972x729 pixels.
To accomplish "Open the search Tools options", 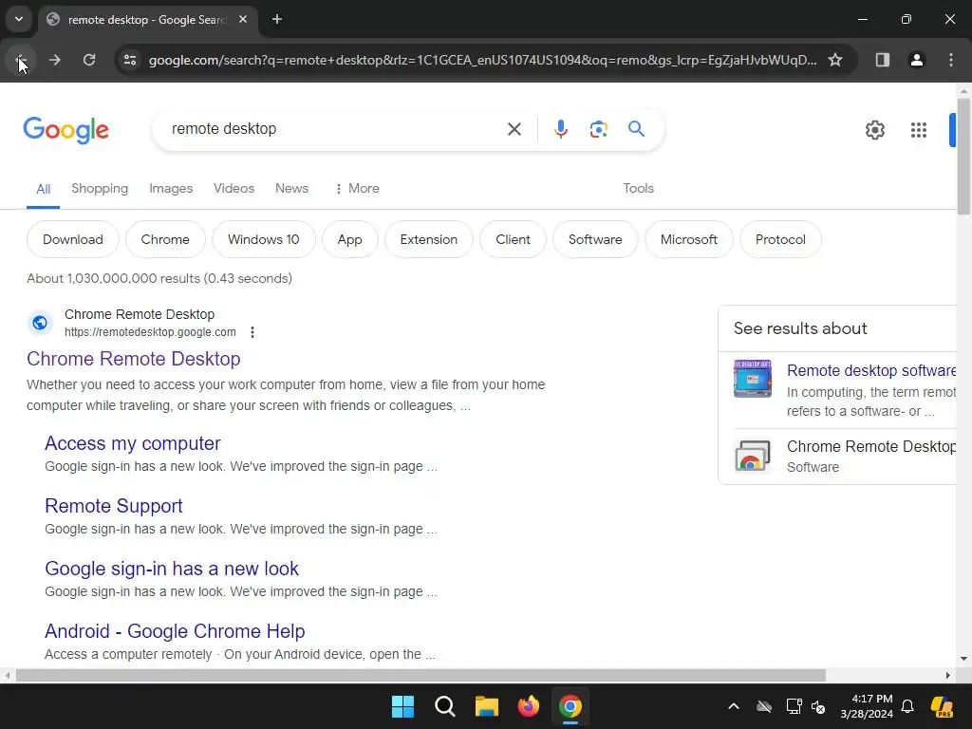I will pos(639,189).
